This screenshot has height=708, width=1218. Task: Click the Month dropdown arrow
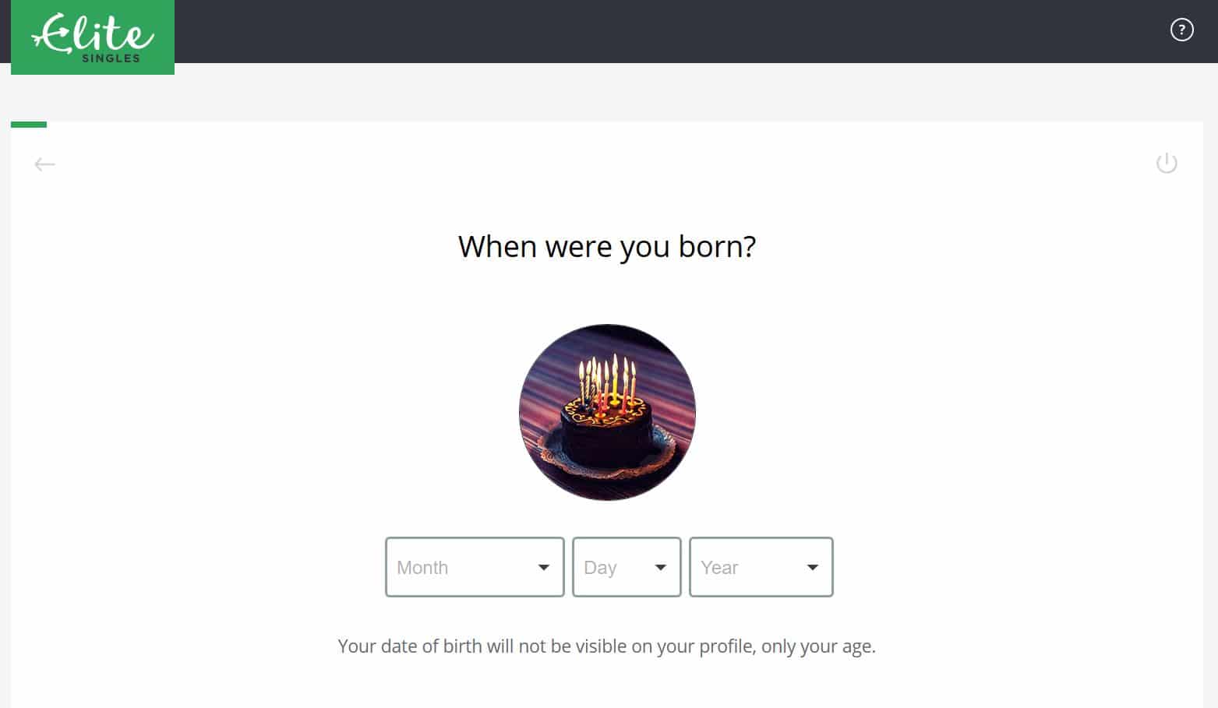(543, 567)
